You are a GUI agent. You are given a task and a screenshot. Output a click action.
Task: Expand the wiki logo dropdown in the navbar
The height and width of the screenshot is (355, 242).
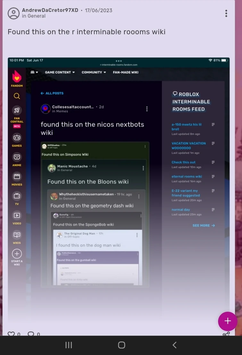34,72
